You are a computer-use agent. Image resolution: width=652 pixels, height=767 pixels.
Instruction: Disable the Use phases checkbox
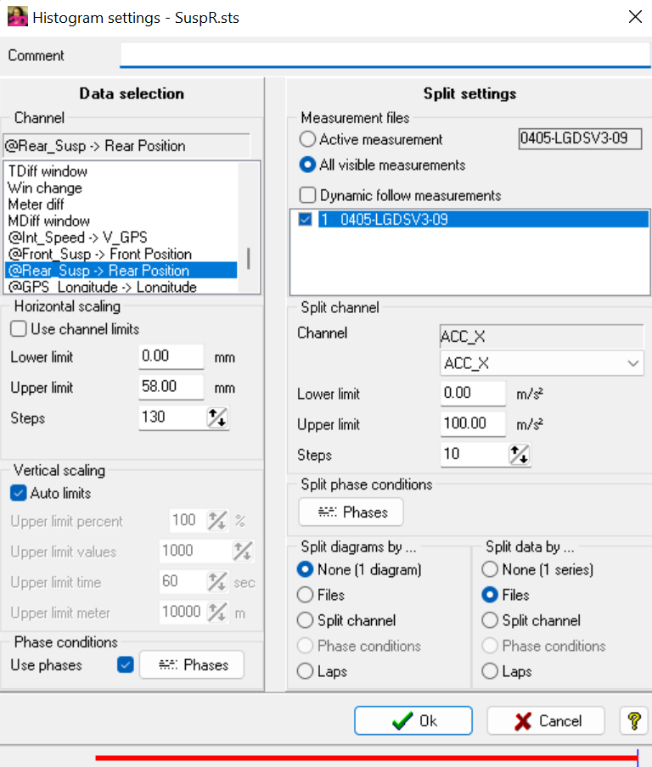126,665
